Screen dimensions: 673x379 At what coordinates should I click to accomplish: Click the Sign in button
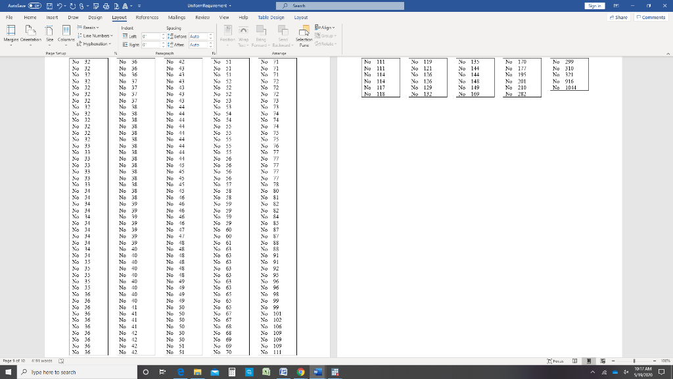(594, 5)
